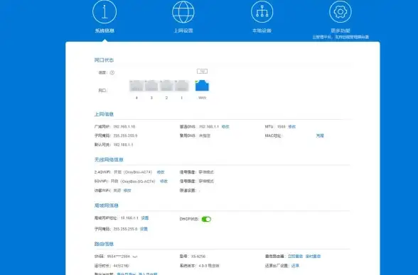Click the 无线网络信息 section heading
This screenshot has height=275, width=418.
pyautogui.click(x=109, y=159)
